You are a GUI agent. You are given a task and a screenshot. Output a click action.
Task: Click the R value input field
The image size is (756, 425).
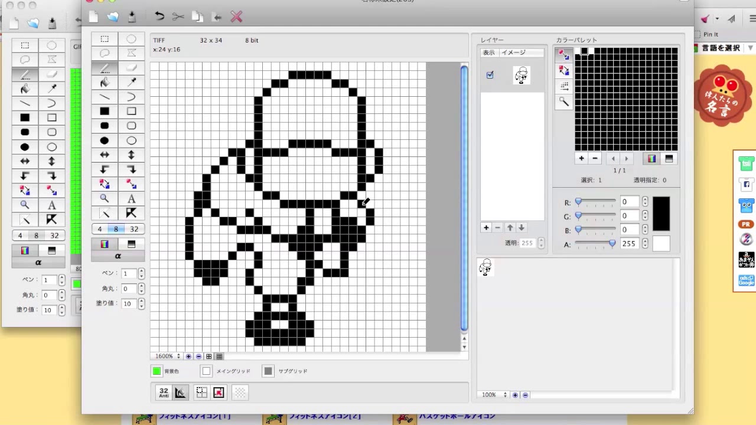click(x=630, y=202)
